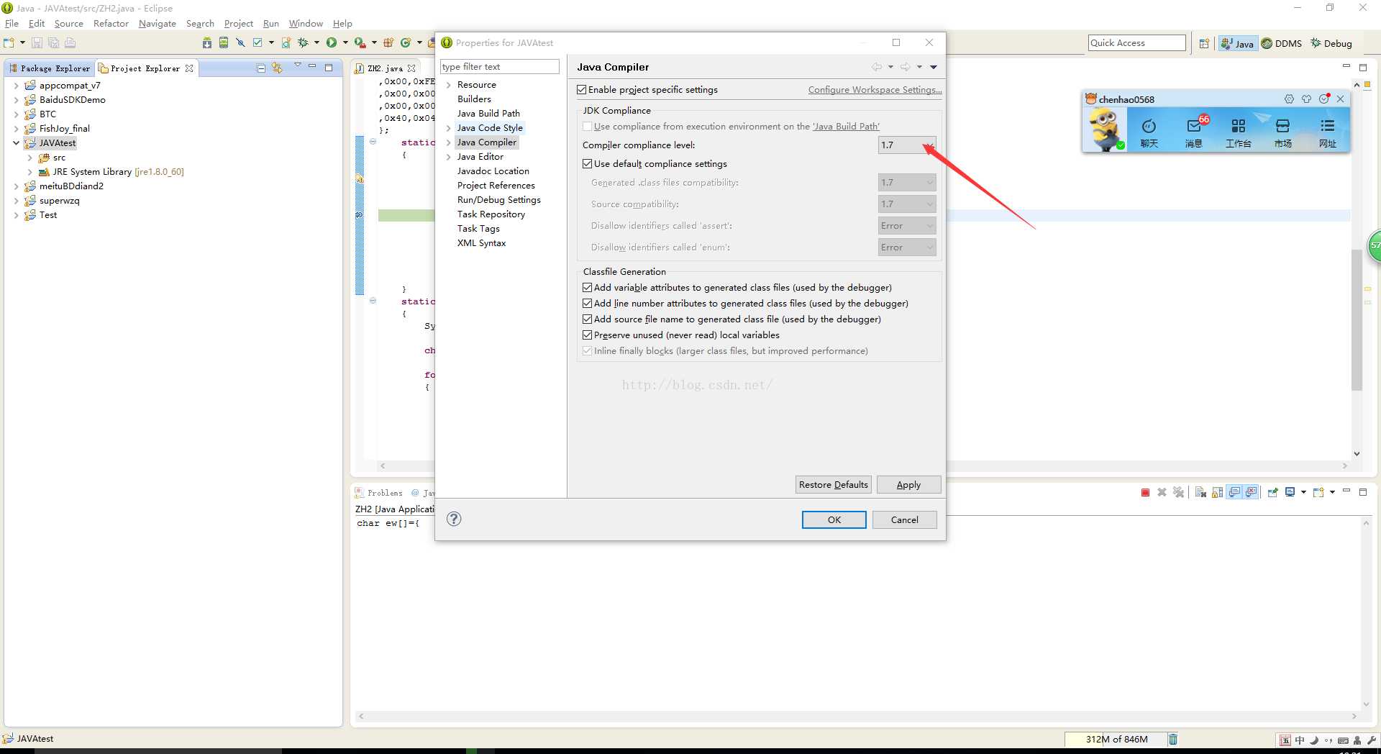Image resolution: width=1381 pixels, height=754 pixels.
Task: Expand the src folder
Action: coord(29,158)
